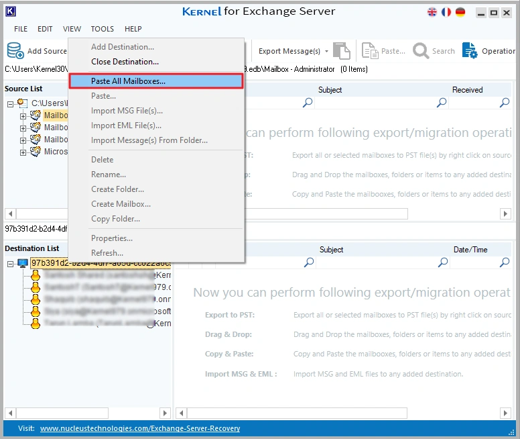Choose Close Destination in context menu

(156, 62)
